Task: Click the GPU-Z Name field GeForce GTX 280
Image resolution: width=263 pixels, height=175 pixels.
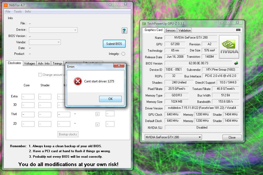Action: [x=191, y=38]
